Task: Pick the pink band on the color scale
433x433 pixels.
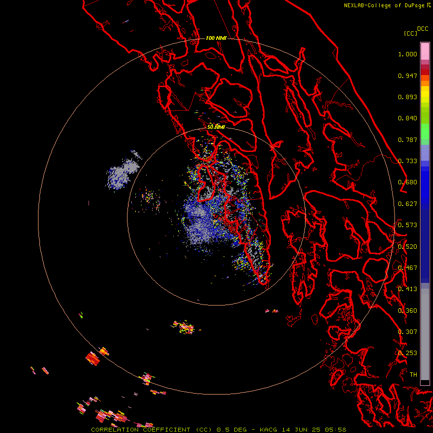Action: pyautogui.click(x=425, y=51)
